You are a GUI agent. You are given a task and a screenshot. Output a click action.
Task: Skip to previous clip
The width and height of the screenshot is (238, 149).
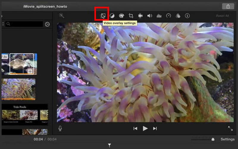click(135, 129)
